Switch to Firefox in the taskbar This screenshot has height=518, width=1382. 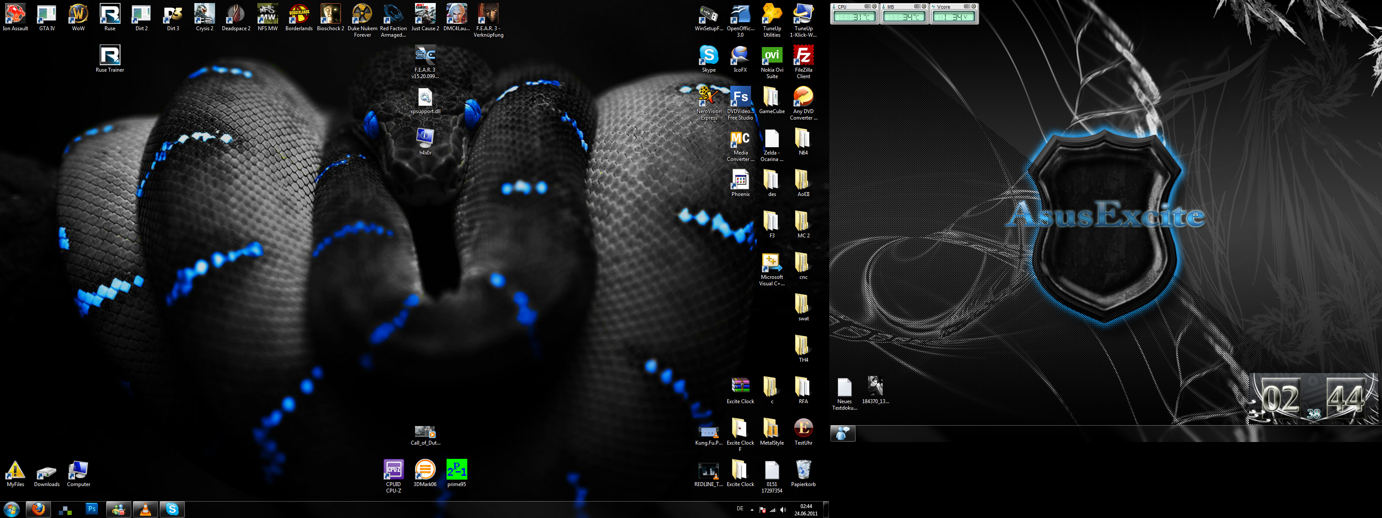38,509
